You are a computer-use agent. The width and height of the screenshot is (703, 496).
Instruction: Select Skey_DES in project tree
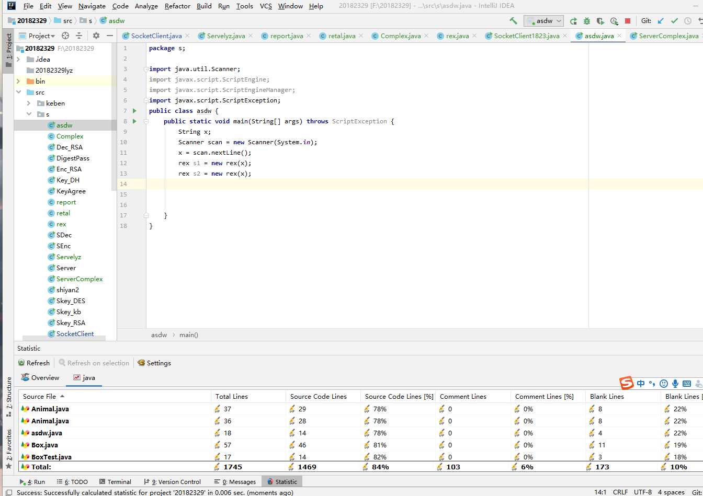point(71,301)
